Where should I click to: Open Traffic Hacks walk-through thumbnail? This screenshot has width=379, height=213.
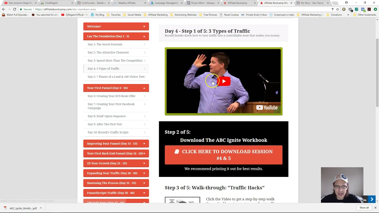tap(182, 200)
